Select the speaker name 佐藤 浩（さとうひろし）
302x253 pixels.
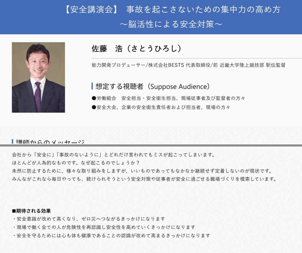point(137,49)
